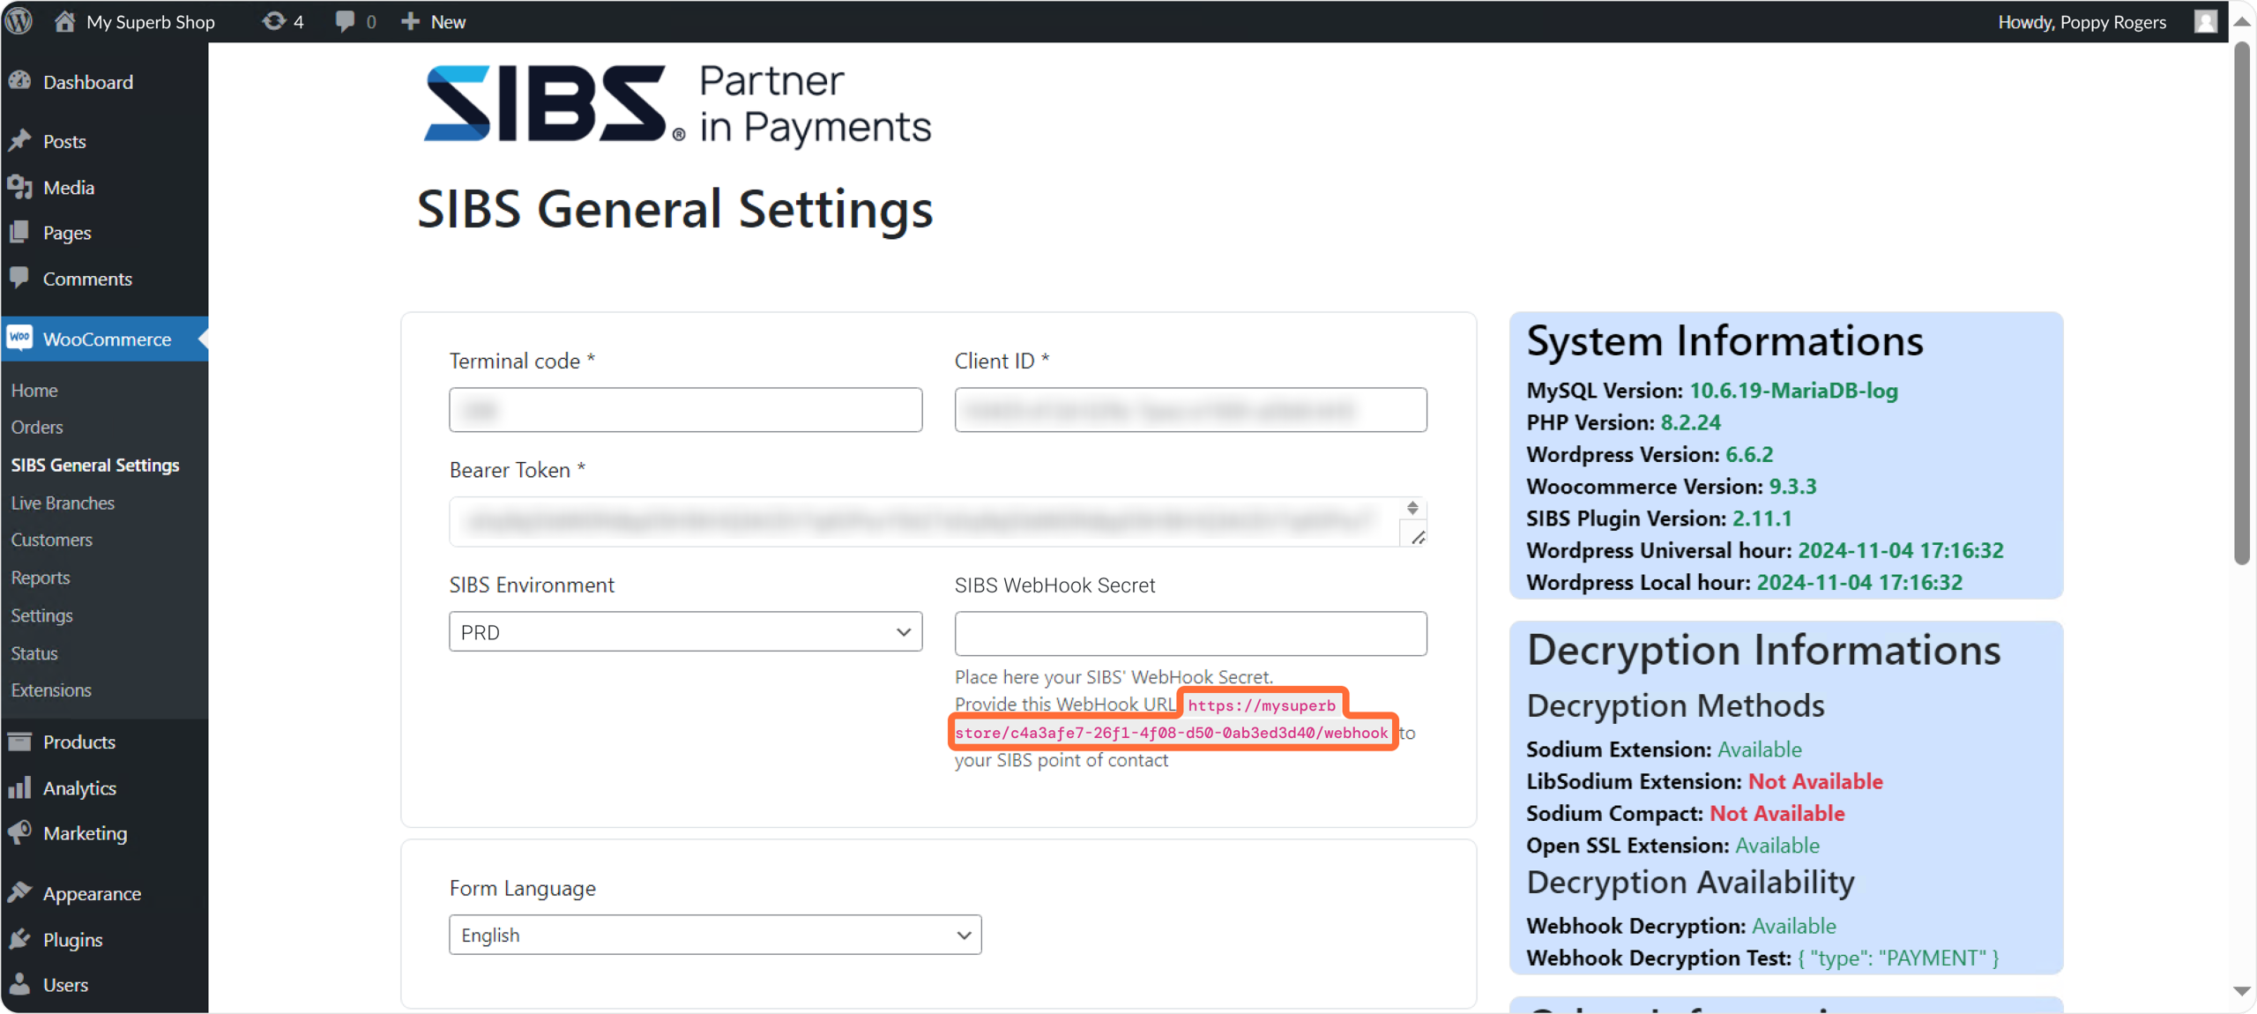Screen dimensions: 2257x1014
Task: Click the WordPress logo icon
Action: (19, 21)
